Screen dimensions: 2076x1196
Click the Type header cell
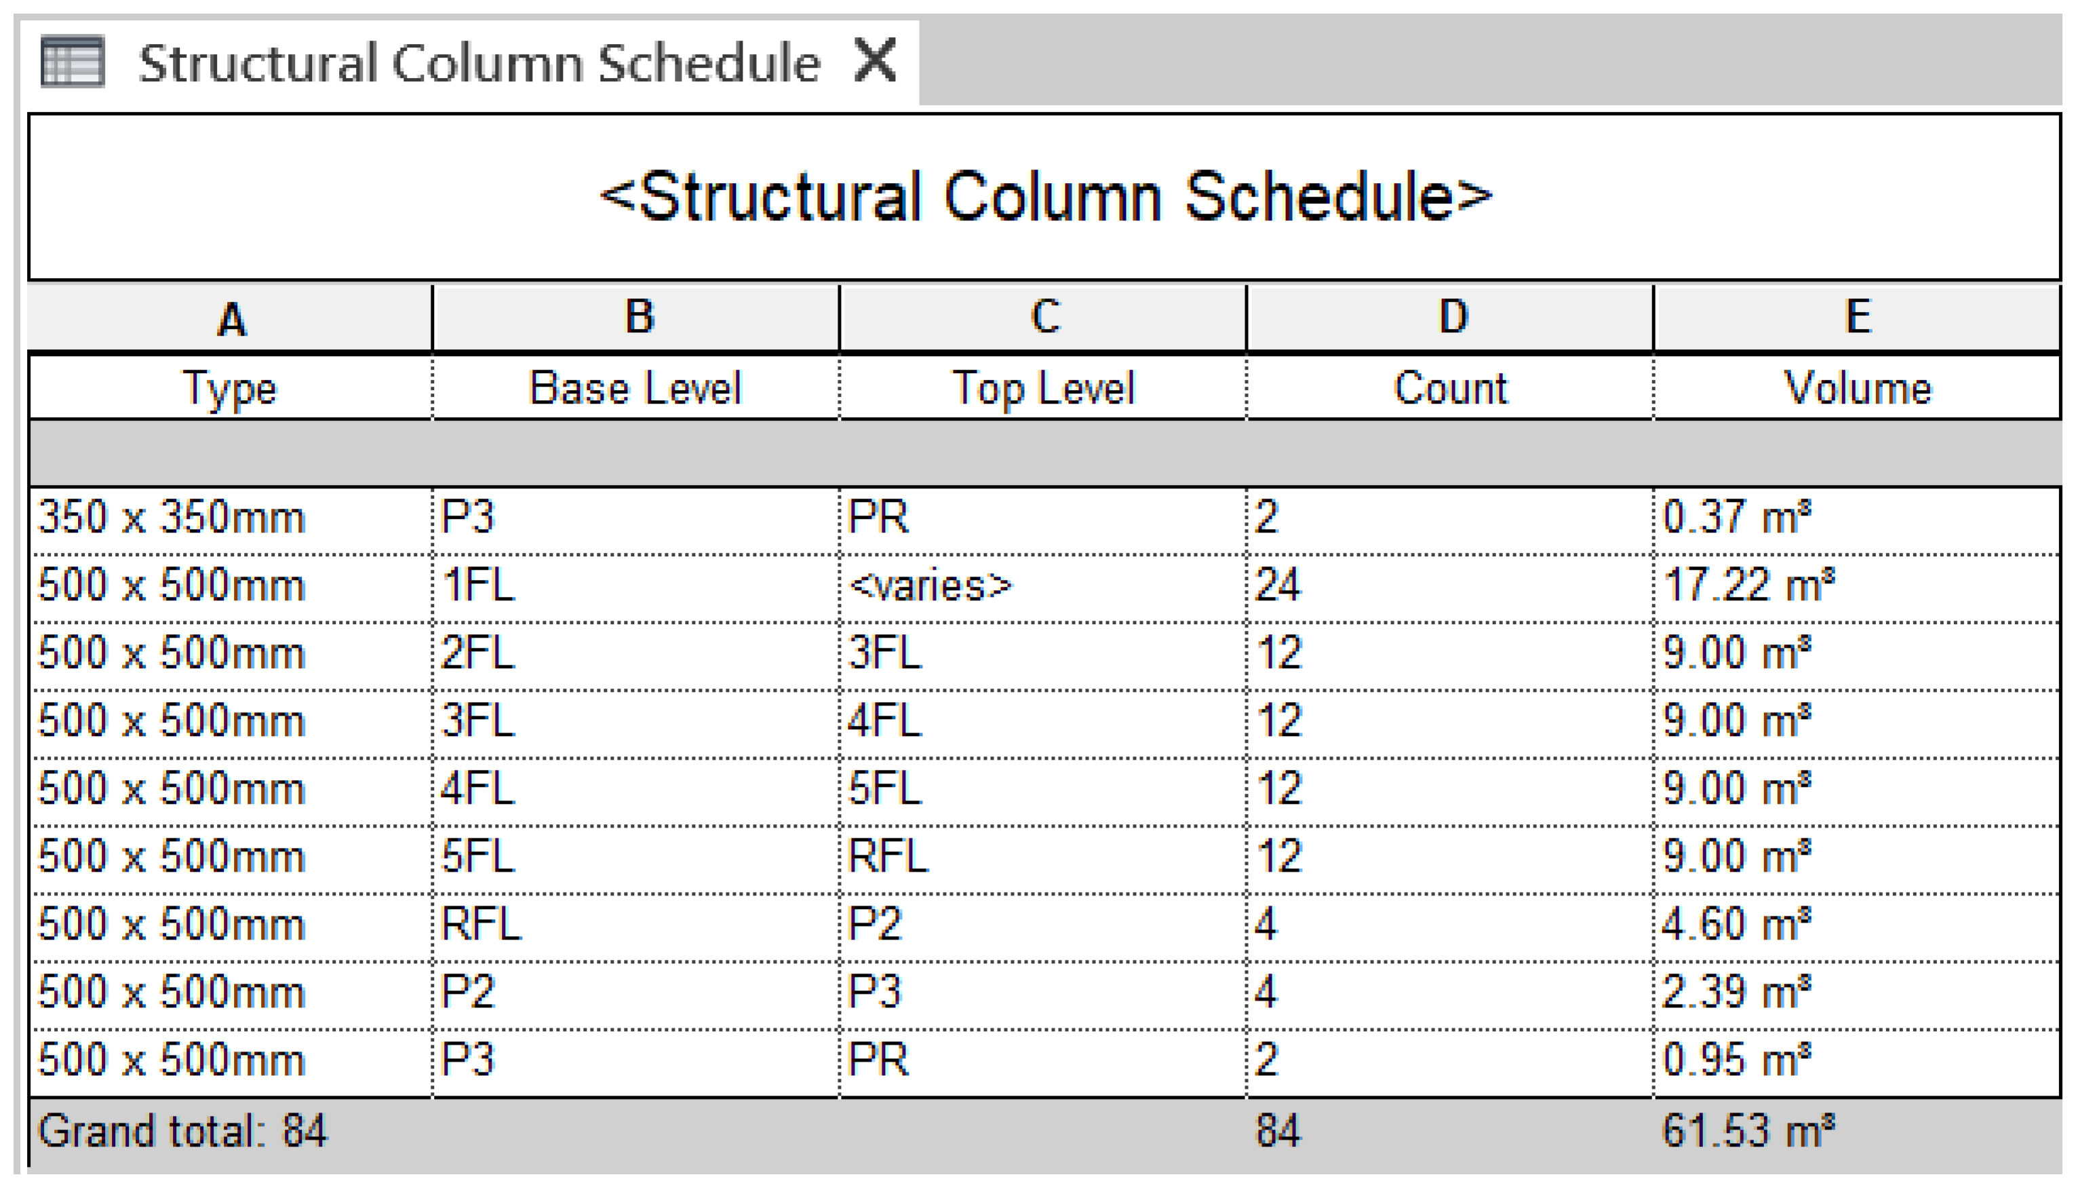pos(231,388)
